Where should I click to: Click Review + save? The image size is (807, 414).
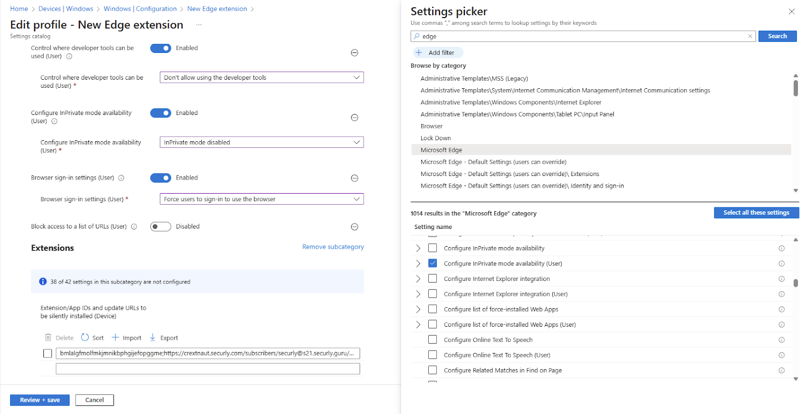coord(40,400)
